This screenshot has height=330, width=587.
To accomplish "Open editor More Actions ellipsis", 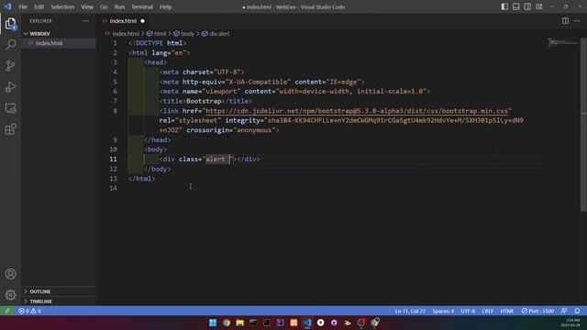I will pos(577,21).
